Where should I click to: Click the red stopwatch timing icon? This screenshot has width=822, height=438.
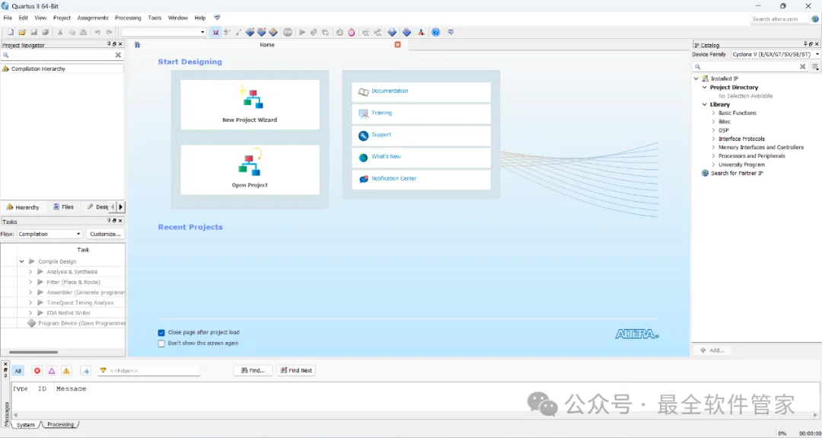351,32
